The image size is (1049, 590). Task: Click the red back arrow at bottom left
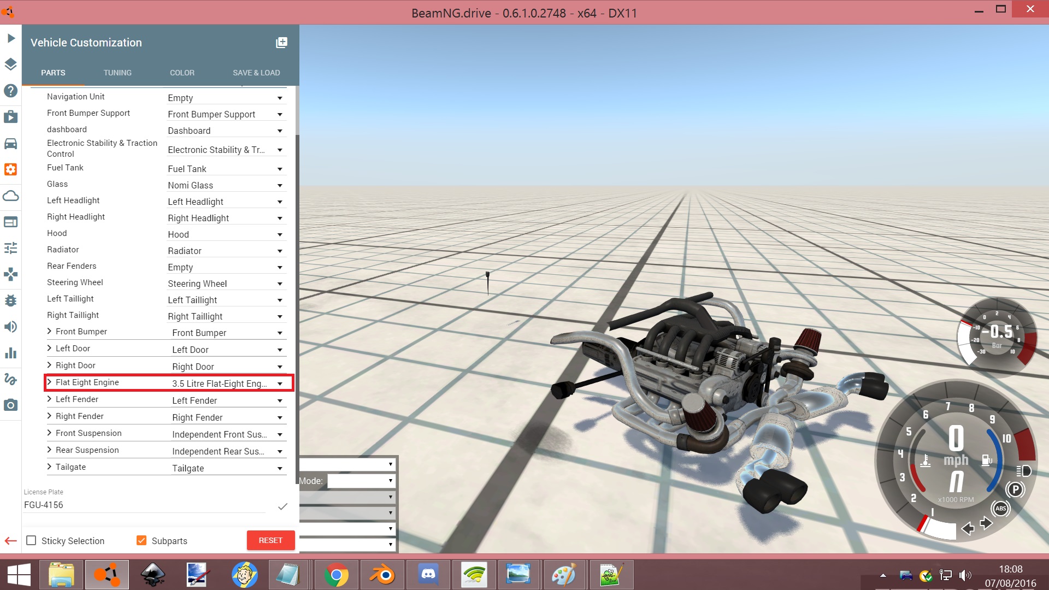pos(10,541)
